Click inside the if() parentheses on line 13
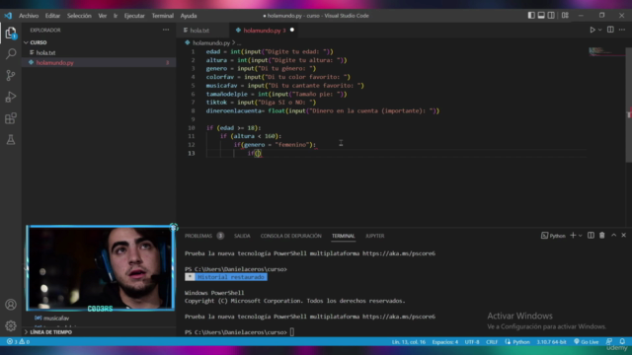 (x=258, y=153)
